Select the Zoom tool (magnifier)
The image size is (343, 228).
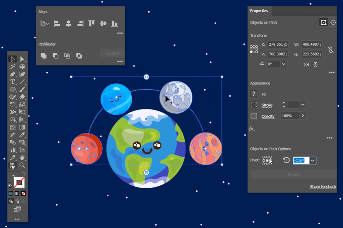pos(22,165)
